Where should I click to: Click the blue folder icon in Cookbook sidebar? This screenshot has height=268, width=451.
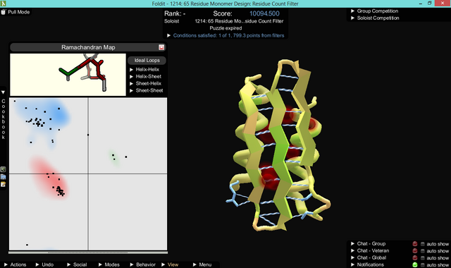(x=3, y=177)
